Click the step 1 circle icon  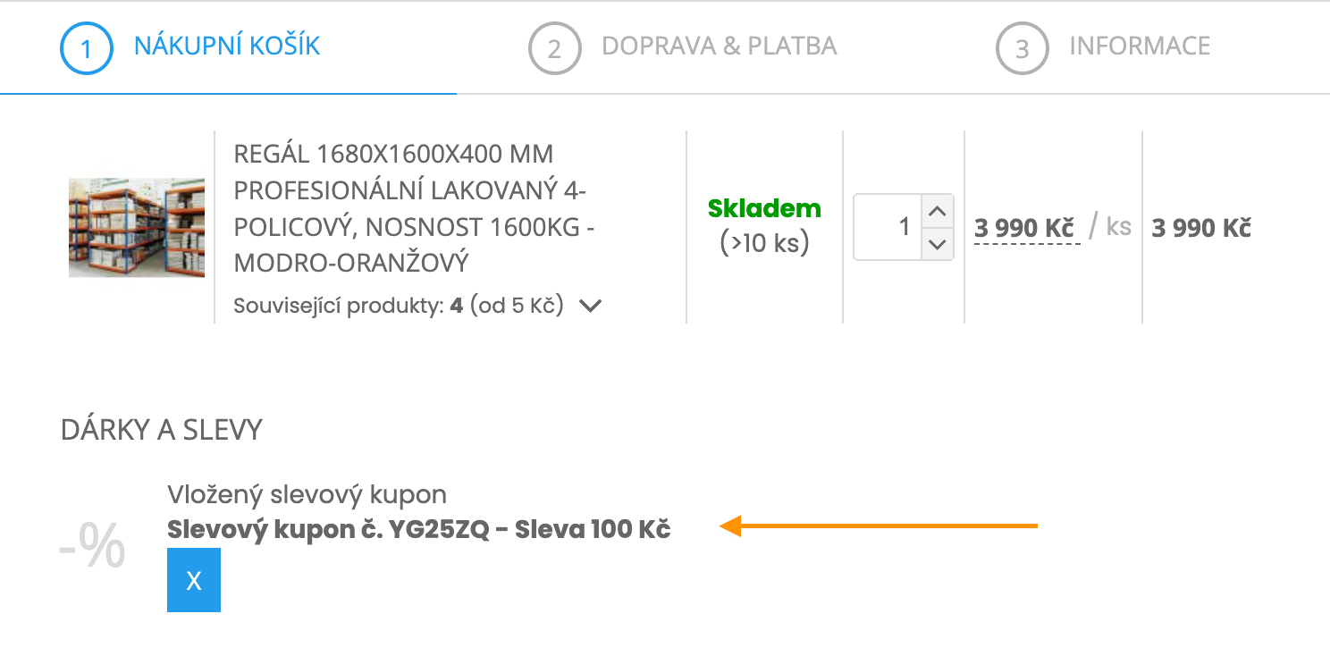coord(86,48)
